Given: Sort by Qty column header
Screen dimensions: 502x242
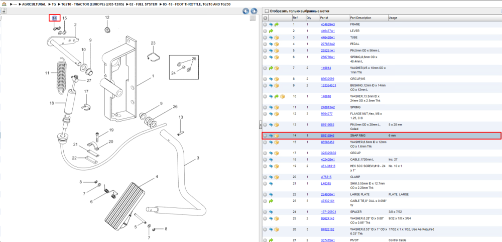Looking at the screenshot, I should pos(309,18).
